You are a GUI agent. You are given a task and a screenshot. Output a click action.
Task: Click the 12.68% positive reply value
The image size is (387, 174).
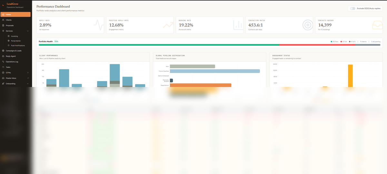[x=116, y=25]
